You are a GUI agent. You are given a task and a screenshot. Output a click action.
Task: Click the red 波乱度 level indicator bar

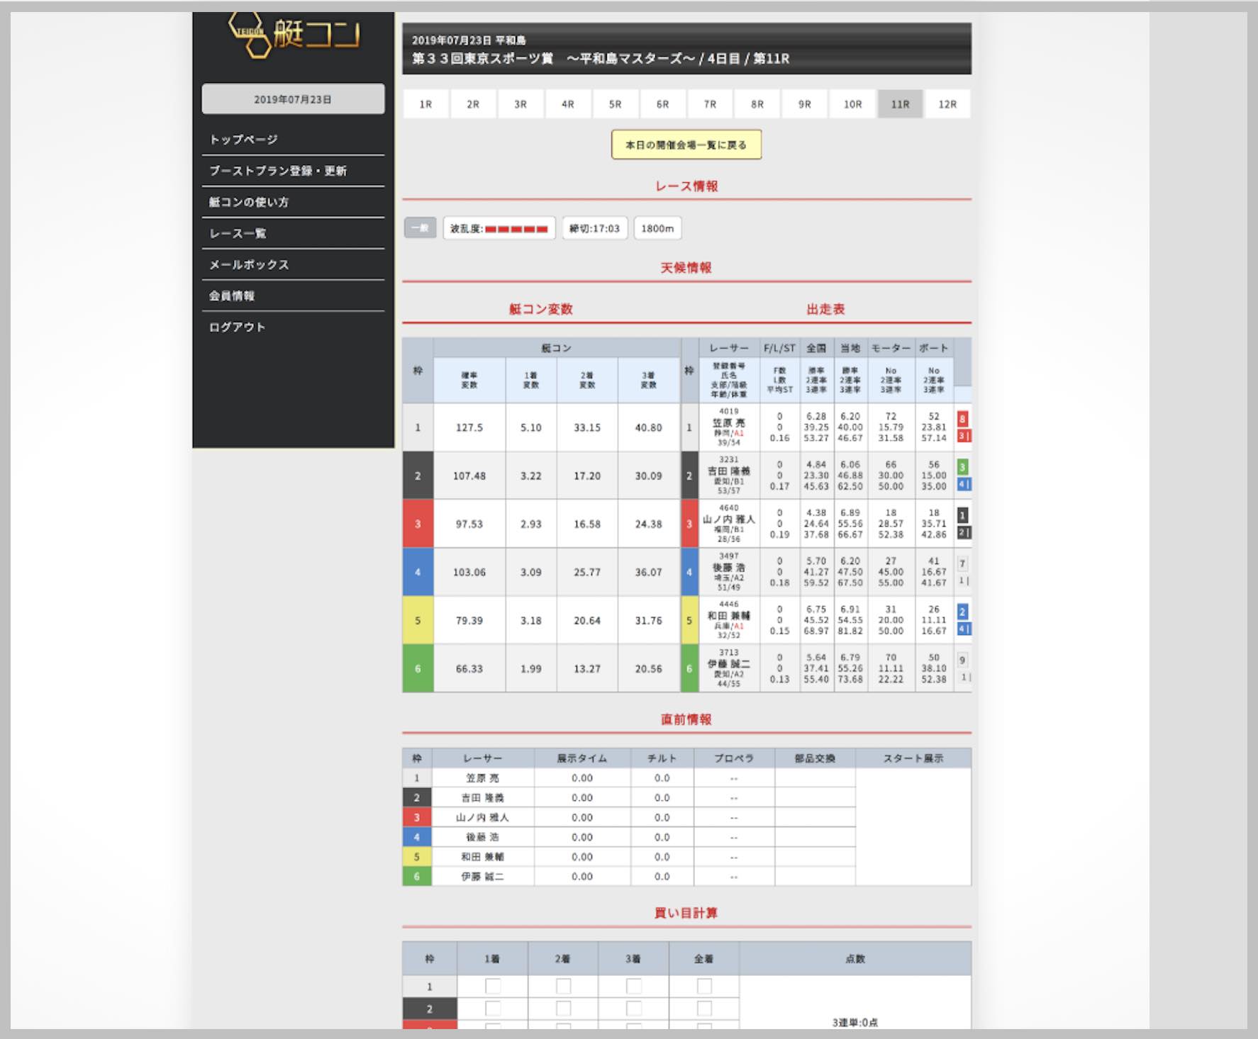pos(516,229)
